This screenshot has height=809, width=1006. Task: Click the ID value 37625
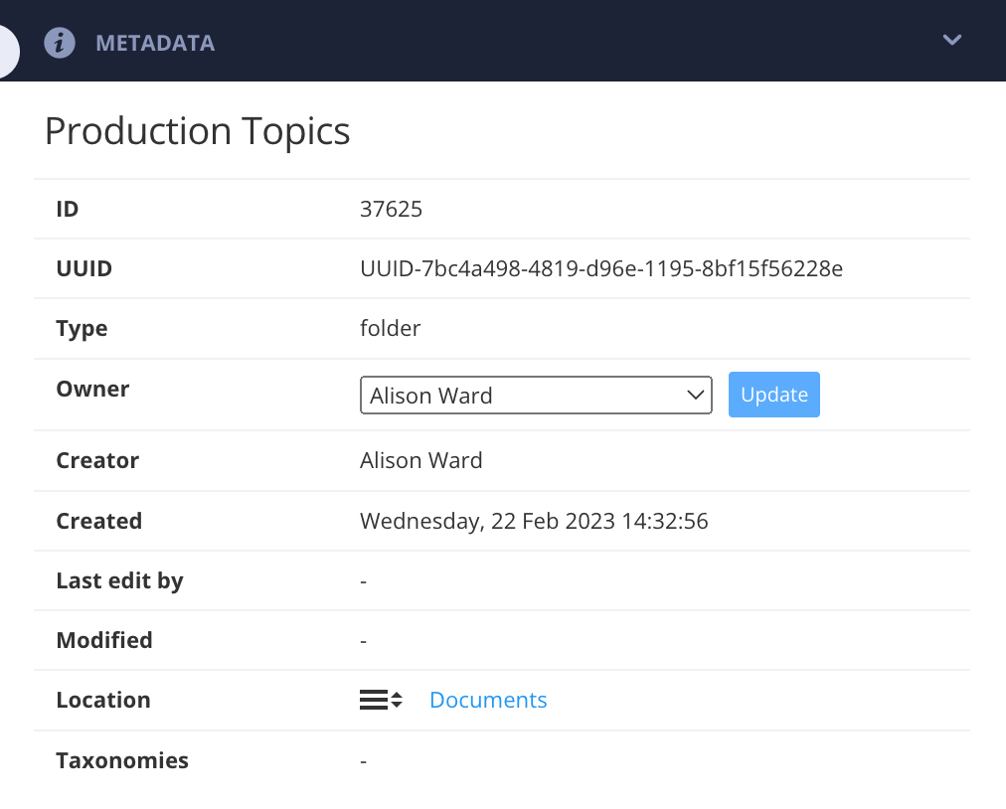[x=392, y=209]
